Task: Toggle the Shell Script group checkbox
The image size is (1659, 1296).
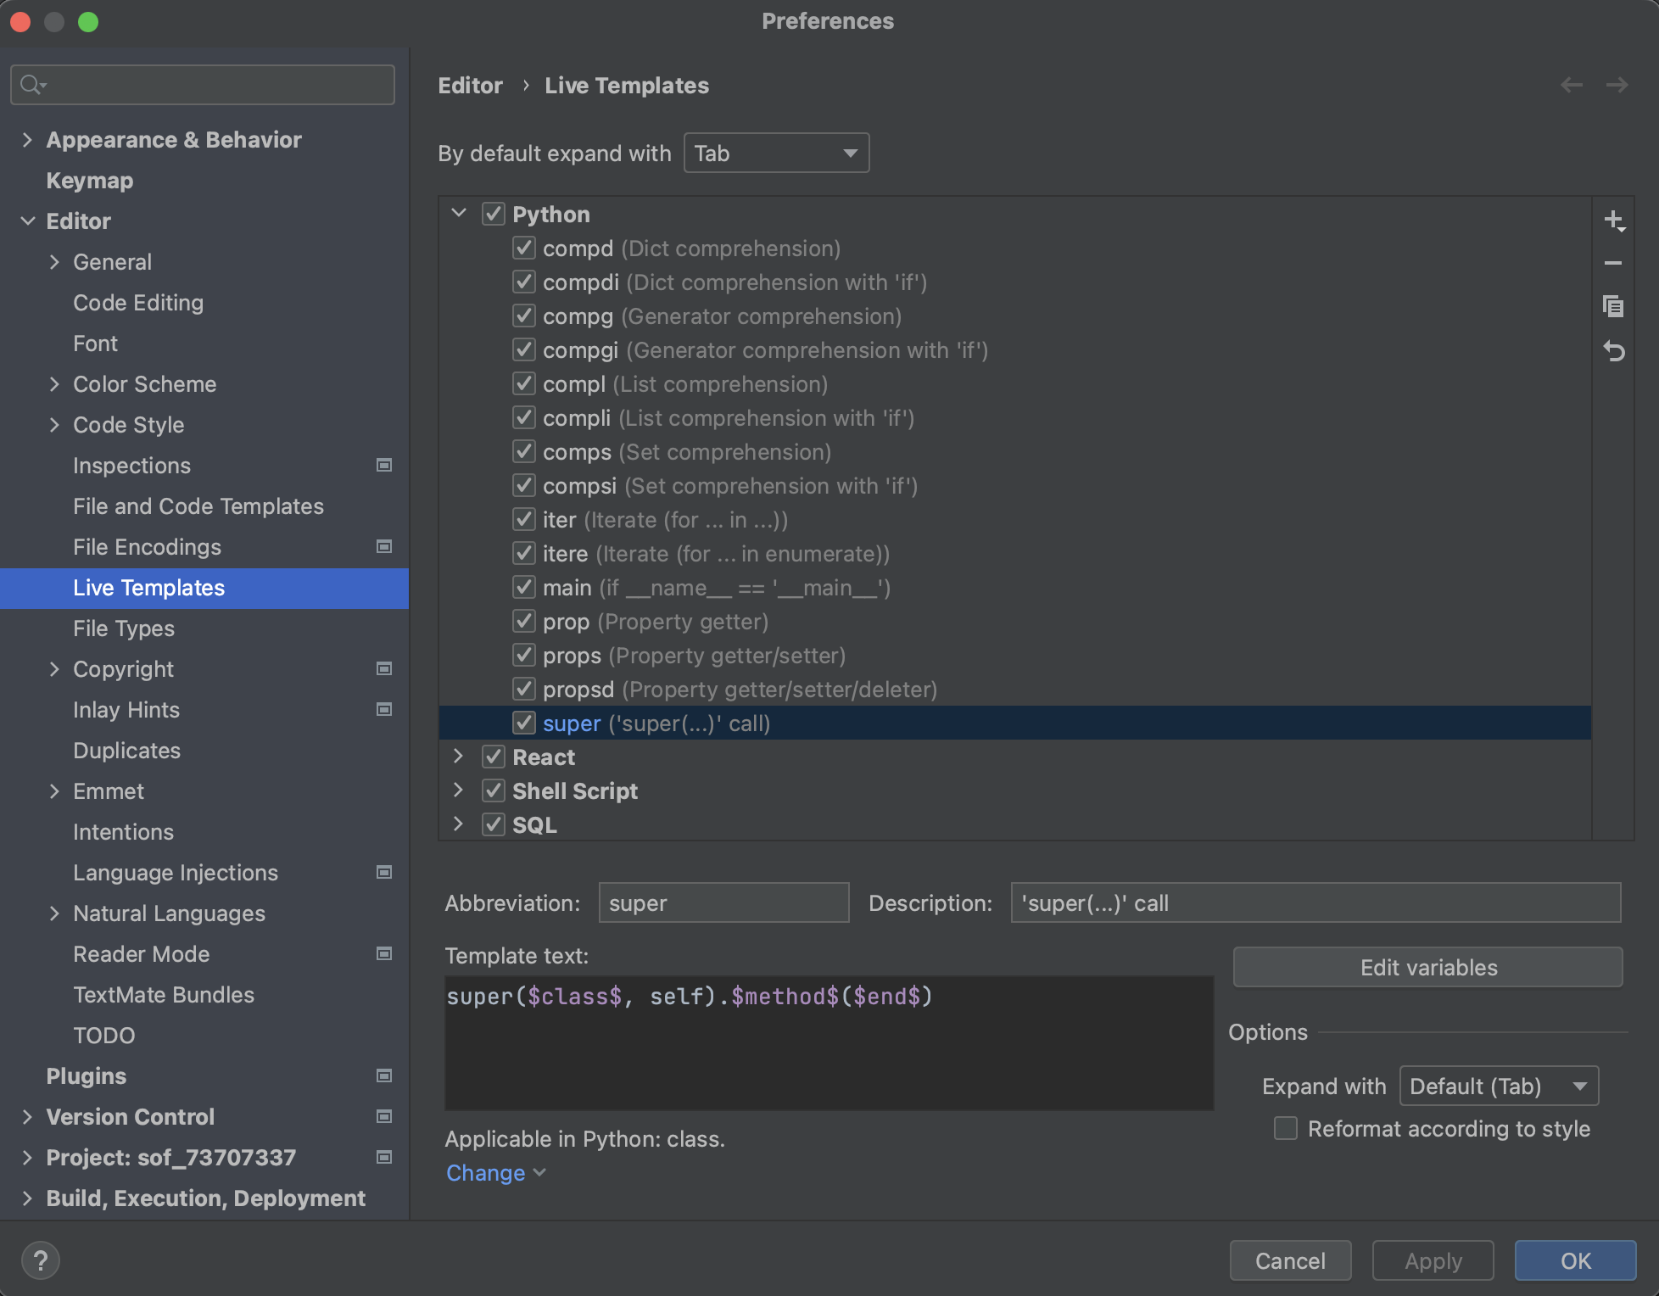Action: pos(494,790)
